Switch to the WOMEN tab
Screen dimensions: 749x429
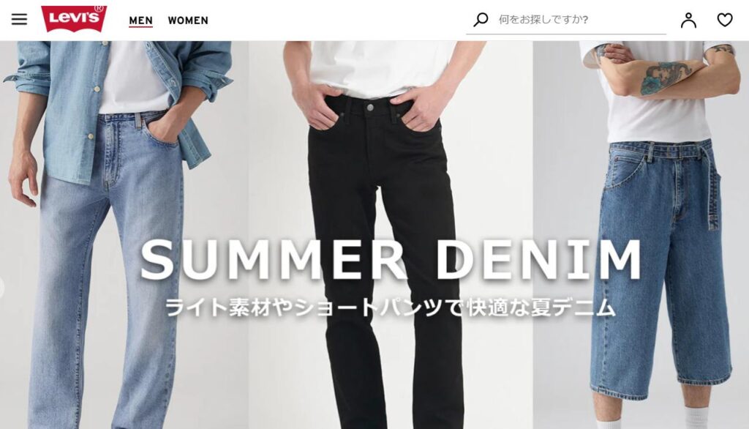[188, 20]
